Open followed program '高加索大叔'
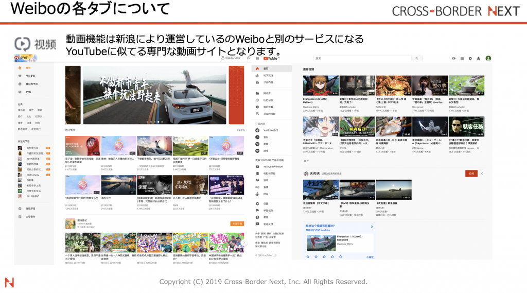The width and height of the screenshot is (527, 293). [x=33, y=148]
